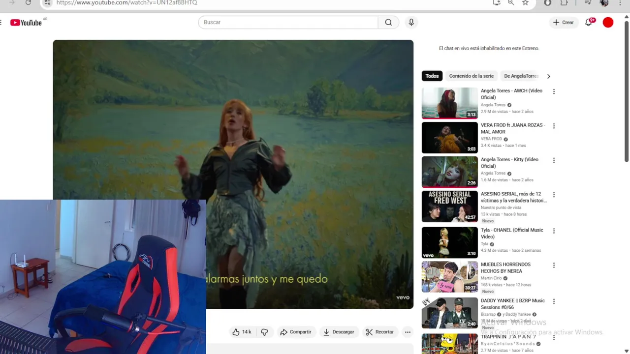This screenshot has height=354, width=630.
Task: Open Angela Torres AWCH thumbnail
Action: pos(449,103)
